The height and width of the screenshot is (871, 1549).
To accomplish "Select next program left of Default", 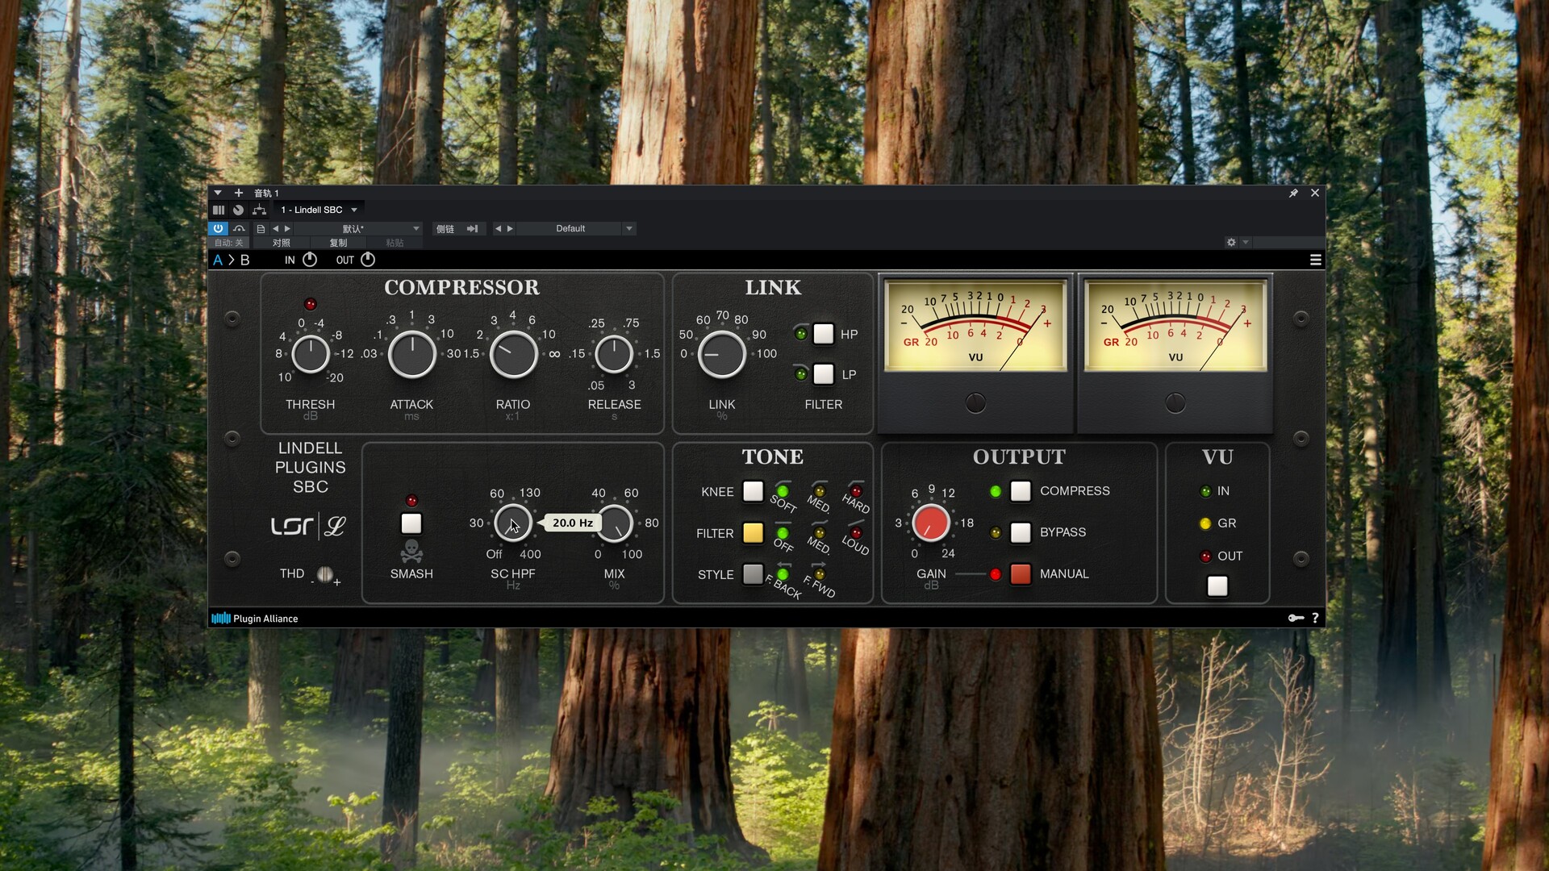I will (x=509, y=229).
